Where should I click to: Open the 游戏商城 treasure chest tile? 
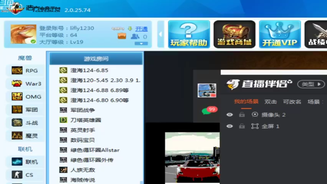(234, 34)
